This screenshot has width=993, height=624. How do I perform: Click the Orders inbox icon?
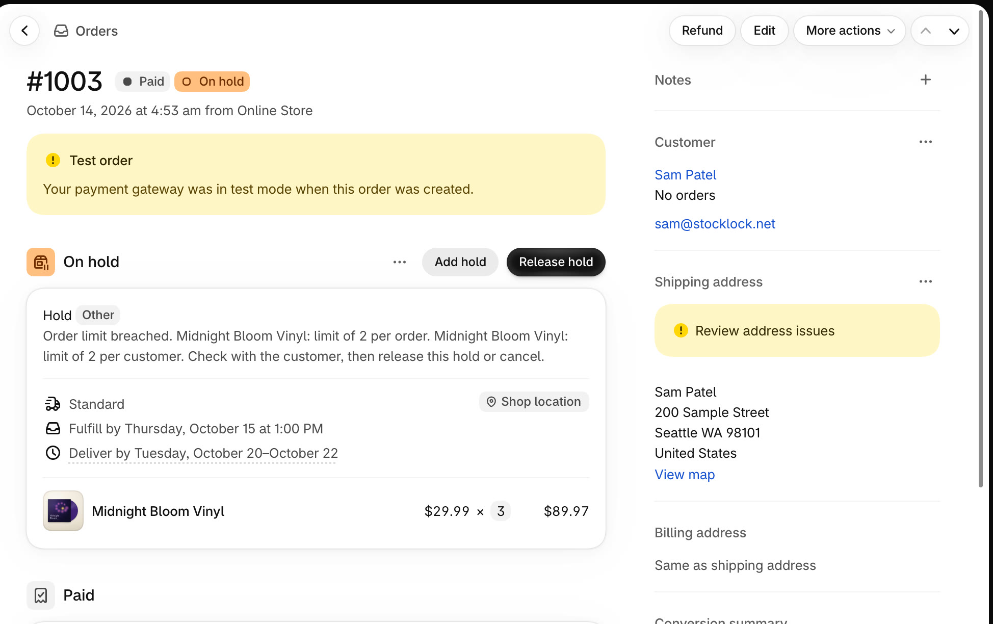61,31
